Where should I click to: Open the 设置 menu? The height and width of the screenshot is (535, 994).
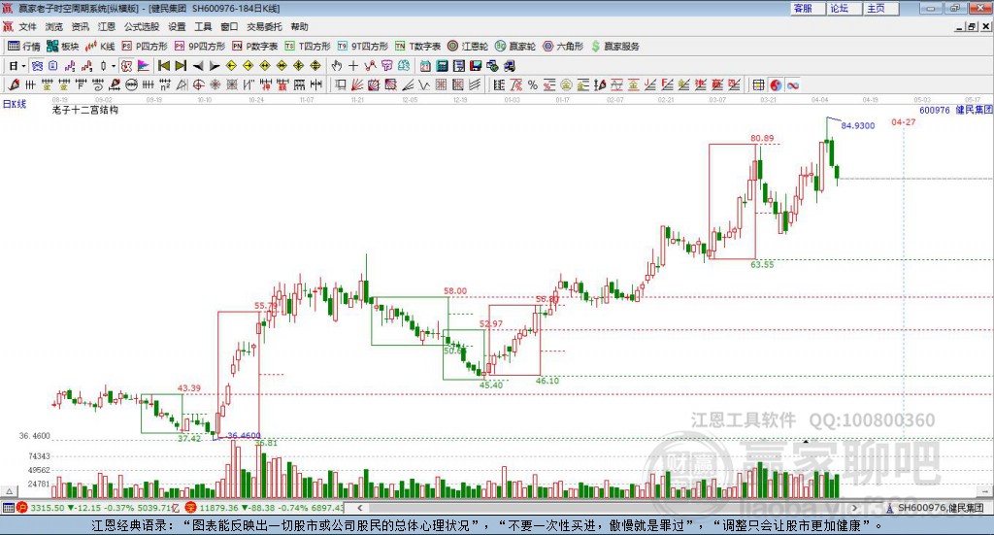point(177,26)
